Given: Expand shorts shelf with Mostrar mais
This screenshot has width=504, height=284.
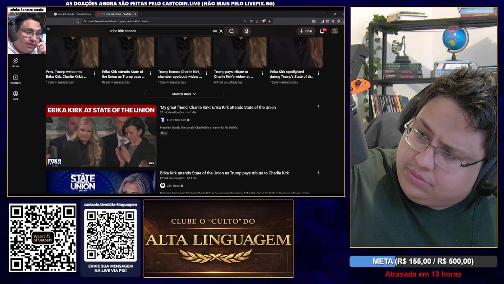Looking at the screenshot, I should click(184, 94).
